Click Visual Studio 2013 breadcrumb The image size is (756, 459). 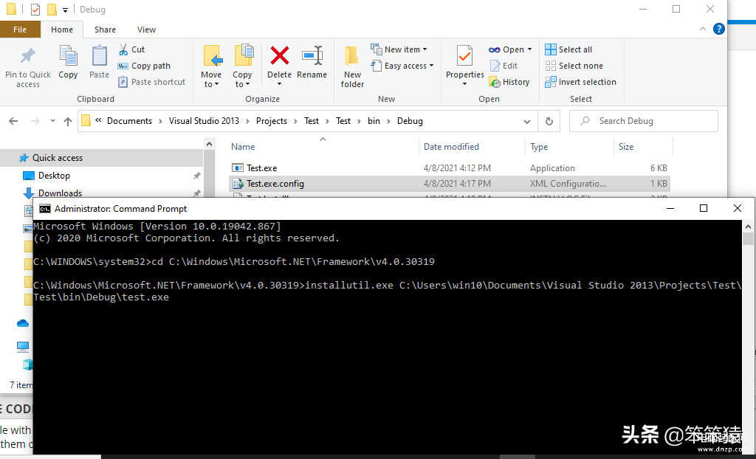tap(204, 121)
